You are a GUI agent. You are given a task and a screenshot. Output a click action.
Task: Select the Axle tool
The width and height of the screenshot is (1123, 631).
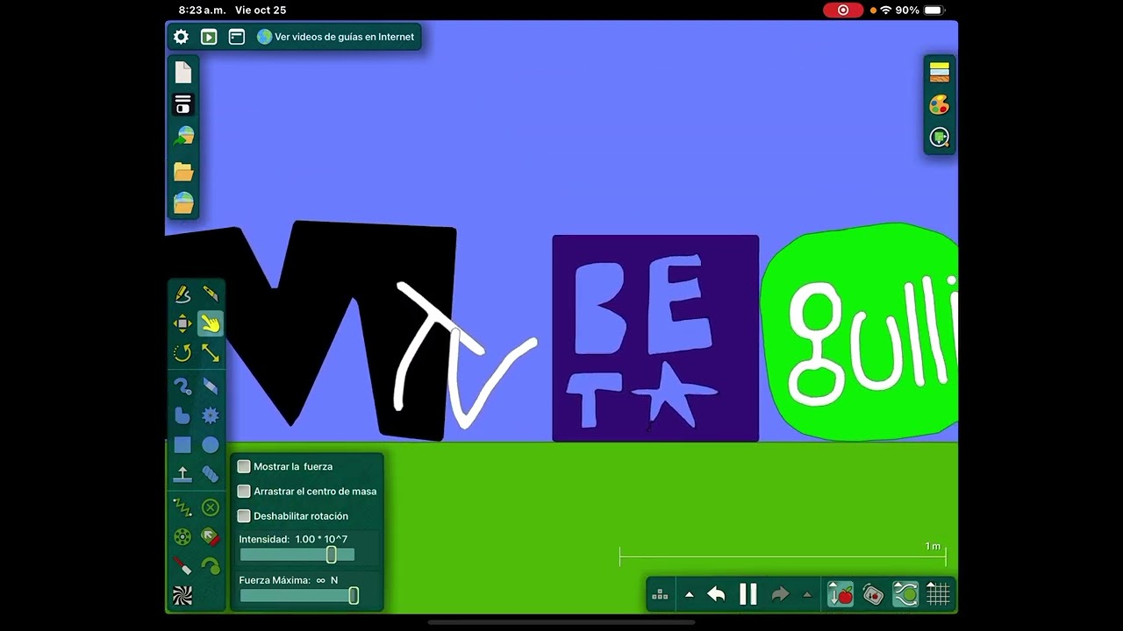click(182, 536)
